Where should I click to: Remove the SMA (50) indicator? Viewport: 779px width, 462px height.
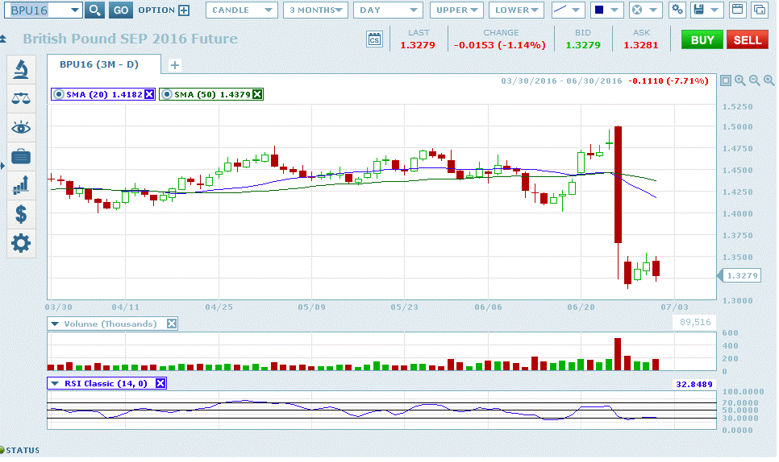257,94
